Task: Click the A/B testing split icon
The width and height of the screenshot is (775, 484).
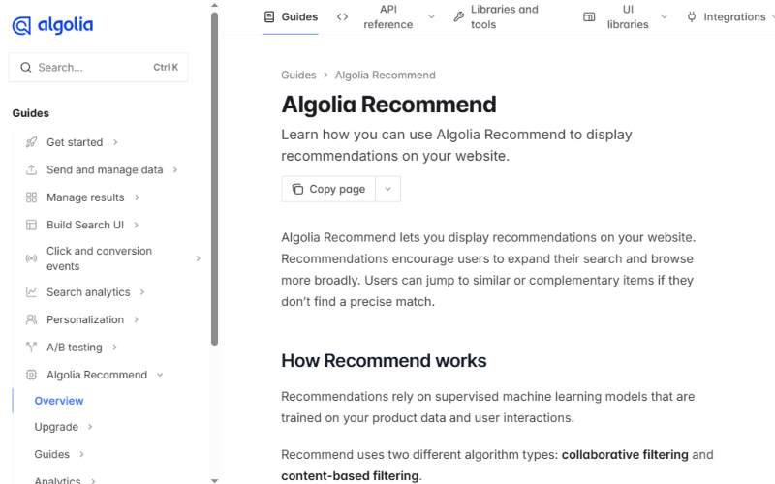Action: [x=31, y=348]
